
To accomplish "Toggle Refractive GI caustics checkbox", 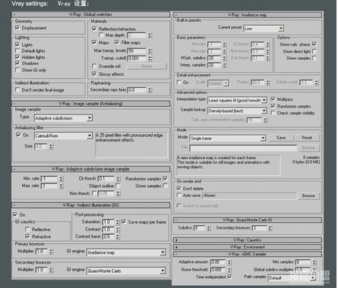I will [x=27, y=236].
